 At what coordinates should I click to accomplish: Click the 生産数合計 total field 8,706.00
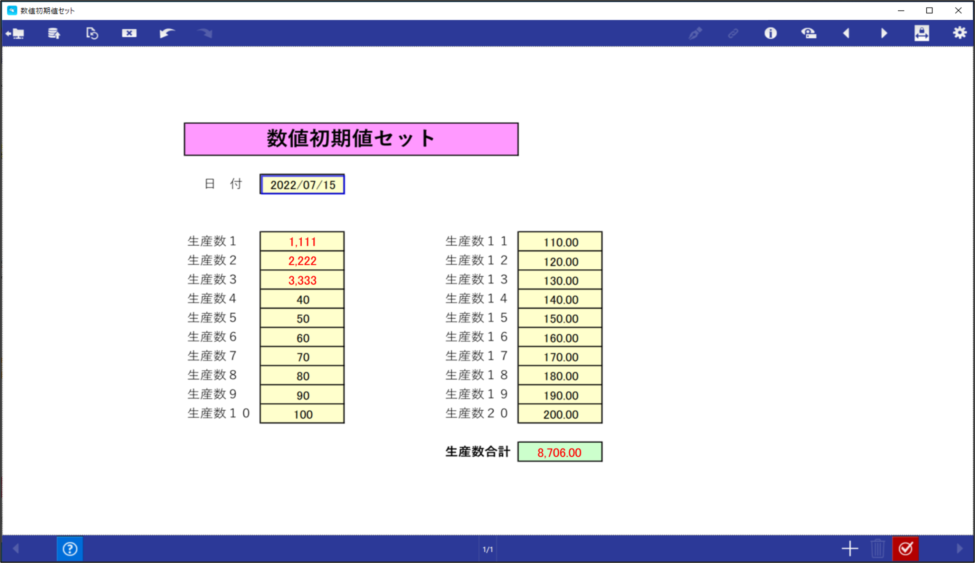(560, 452)
